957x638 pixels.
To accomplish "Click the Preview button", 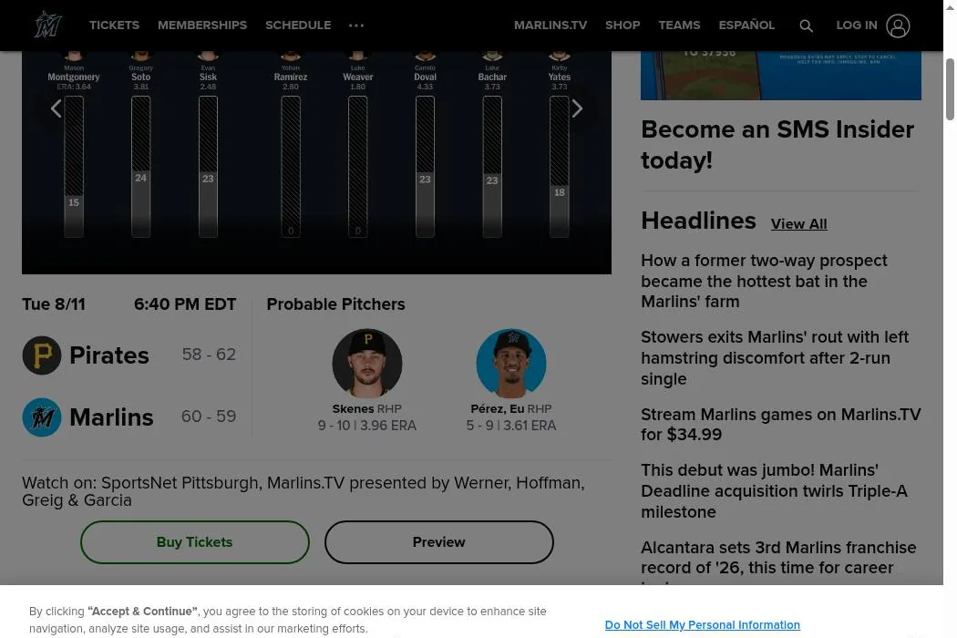I will (438, 542).
